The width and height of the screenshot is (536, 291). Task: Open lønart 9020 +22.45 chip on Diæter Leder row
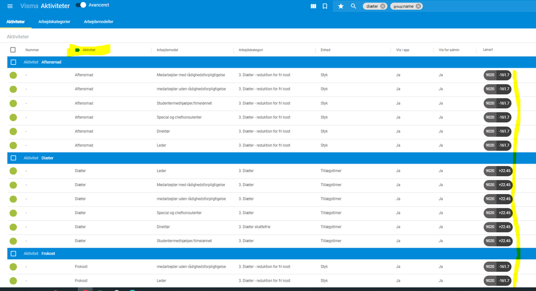pos(498,171)
